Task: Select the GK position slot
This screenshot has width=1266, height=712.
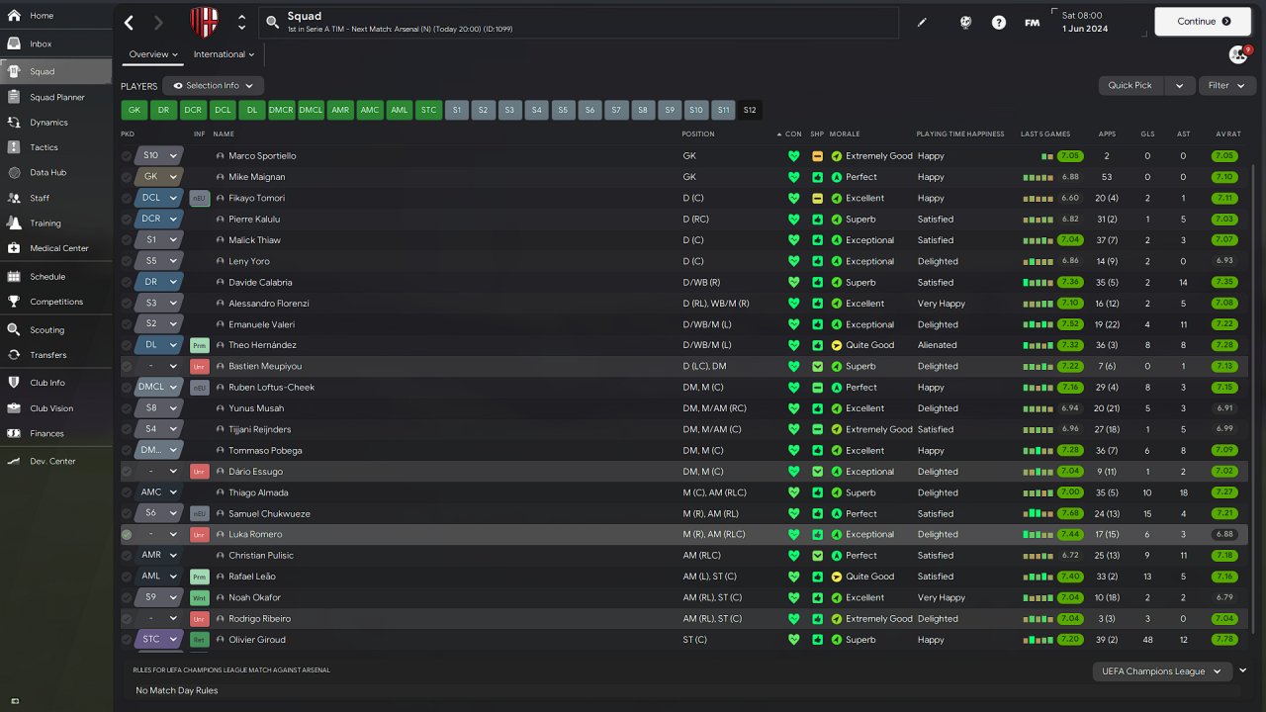Action: click(135, 110)
